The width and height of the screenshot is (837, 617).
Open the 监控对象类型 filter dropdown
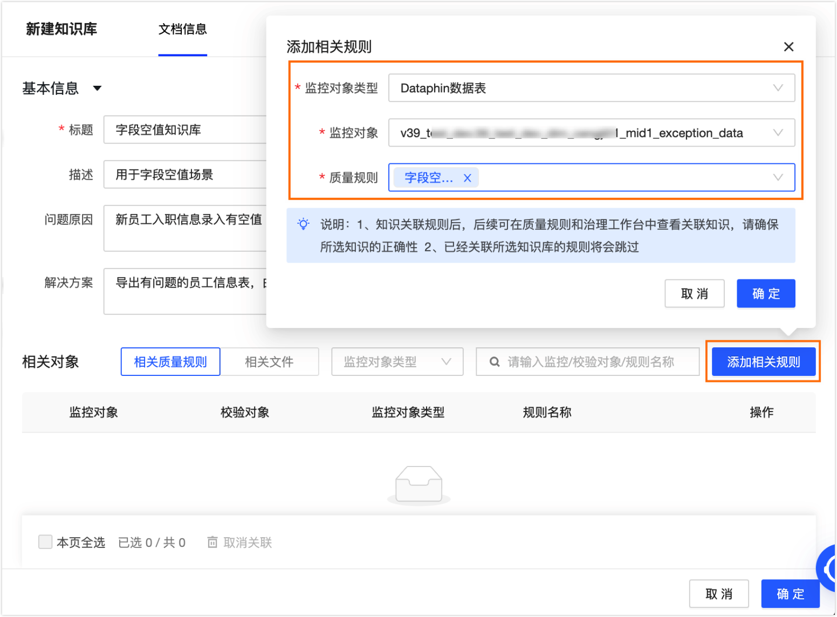[397, 362]
